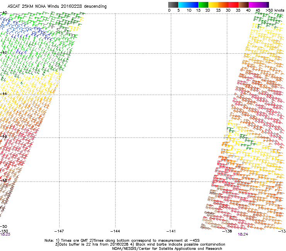Screen dimensions: 286x251
Task: Click the "5" label under the color bar
Action: click(179, 10)
